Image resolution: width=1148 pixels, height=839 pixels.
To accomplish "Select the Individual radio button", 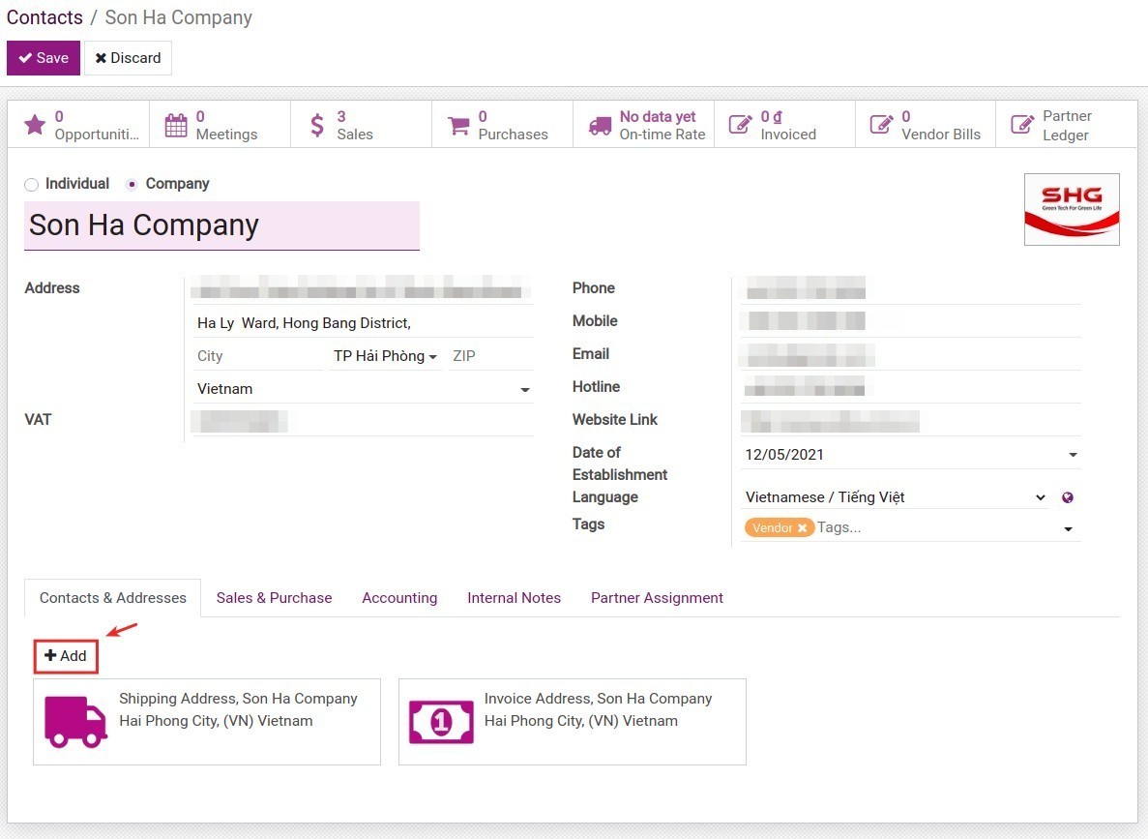I will point(31,184).
